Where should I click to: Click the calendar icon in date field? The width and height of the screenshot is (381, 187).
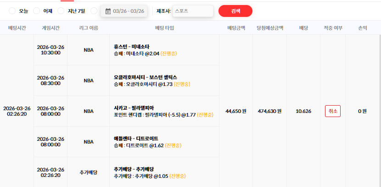point(108,11)
